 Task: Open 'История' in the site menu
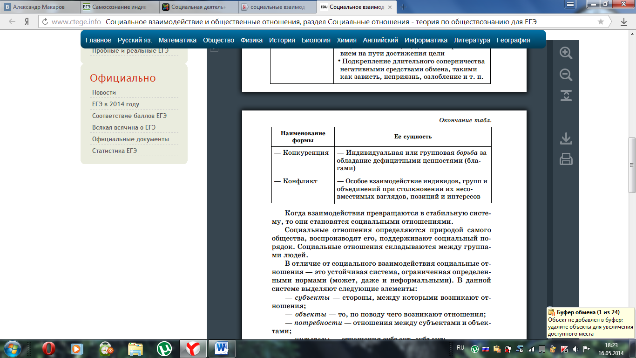click(x=282, y=40)
